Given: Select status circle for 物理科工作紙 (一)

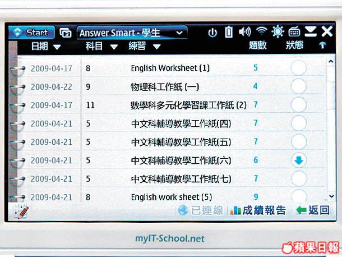Looking at the screenshot, I should (299, 86).
